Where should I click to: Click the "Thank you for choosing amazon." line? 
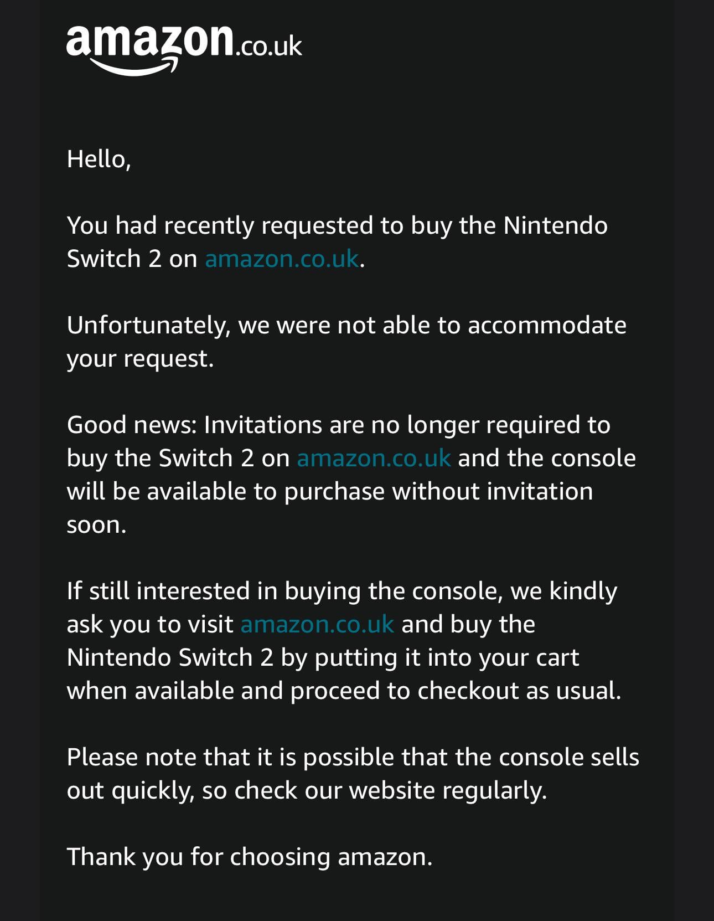249,857
